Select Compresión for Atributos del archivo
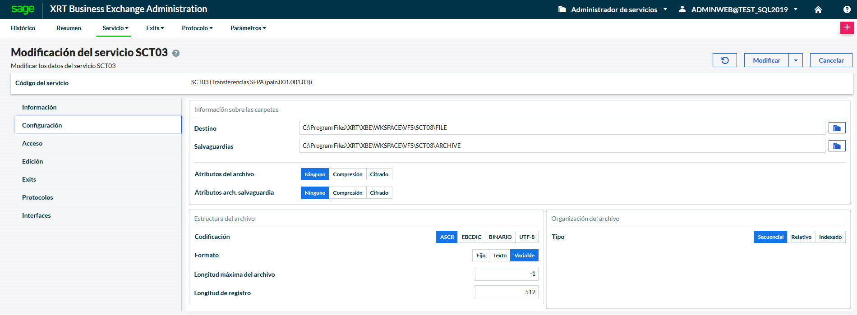 347,174
